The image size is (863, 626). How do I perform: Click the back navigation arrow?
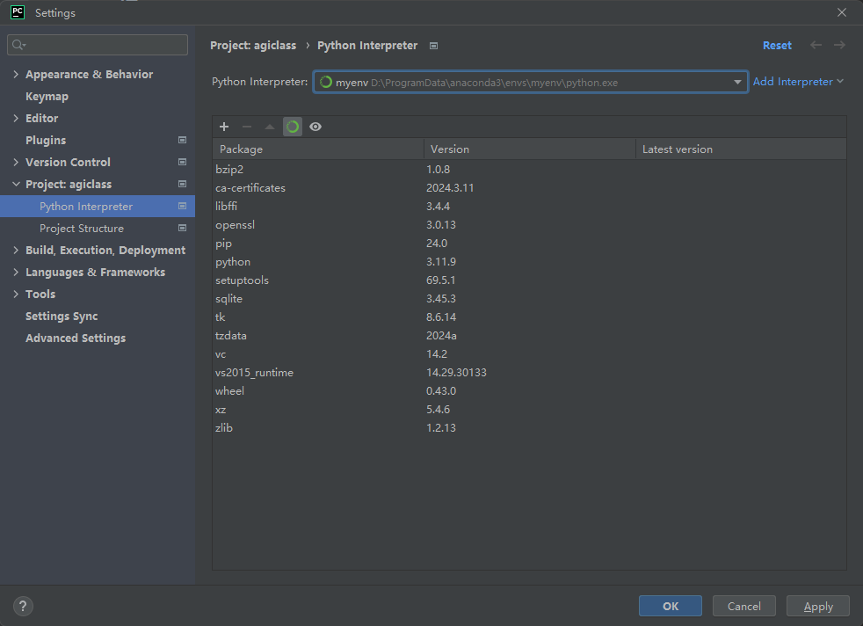click(816, 45)
